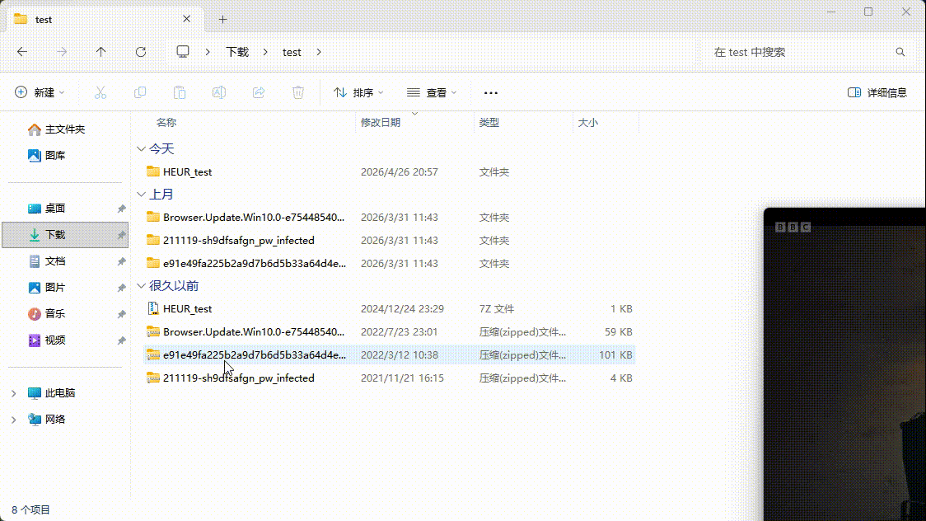The image size is (926, 521).
Task: Click the pin icon beside Music
Action: click(x=121, y=313)
